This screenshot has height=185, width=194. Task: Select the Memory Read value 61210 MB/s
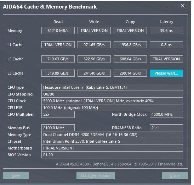coord(58,31)
